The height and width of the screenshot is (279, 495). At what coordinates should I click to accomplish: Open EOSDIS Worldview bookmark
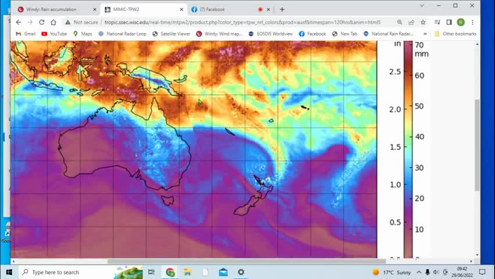(x=271, y=34)
